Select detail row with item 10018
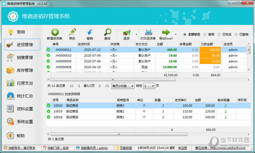255x153 pixels. click(x=148, y=117)
